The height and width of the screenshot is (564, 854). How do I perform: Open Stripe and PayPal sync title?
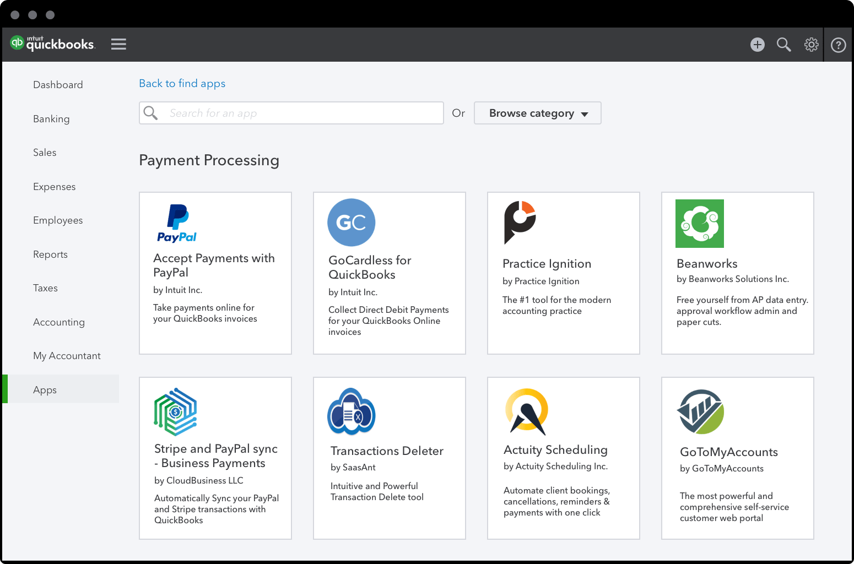[x=216, y=456]
